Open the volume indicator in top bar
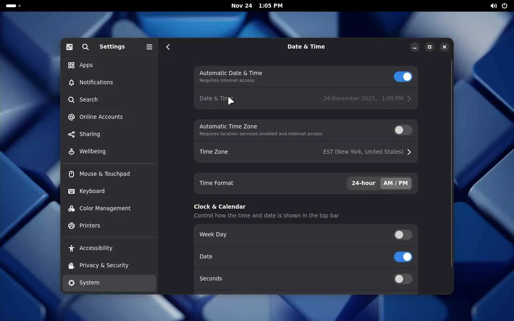 [x=494, y=6]
